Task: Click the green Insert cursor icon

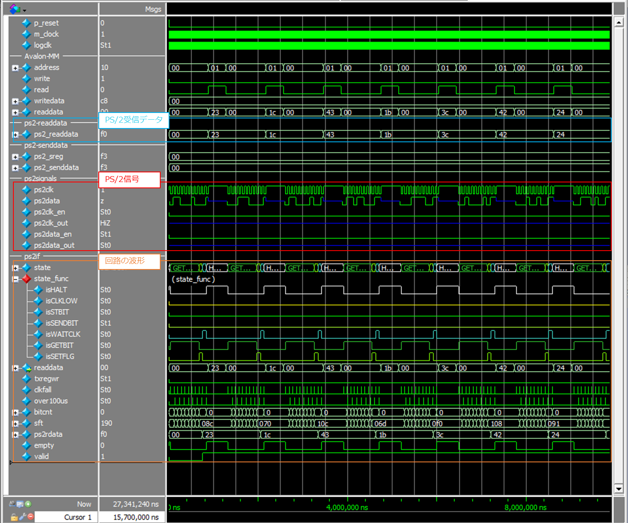Action: click(x=28, y=504)
